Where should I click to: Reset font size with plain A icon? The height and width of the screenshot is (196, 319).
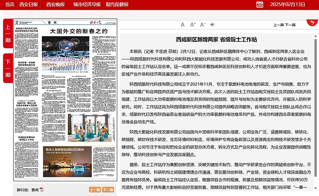pyautogui.click(x=183, y=25)
